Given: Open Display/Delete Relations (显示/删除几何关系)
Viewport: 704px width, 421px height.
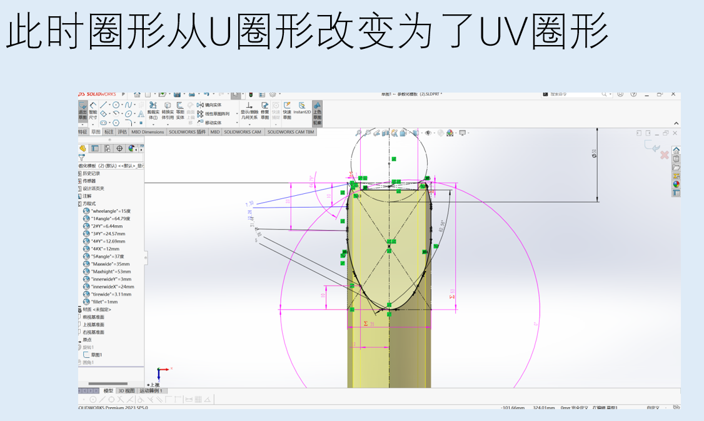Looking at the screenshot, I should pos(249,111).
